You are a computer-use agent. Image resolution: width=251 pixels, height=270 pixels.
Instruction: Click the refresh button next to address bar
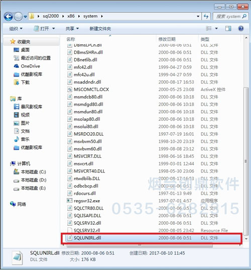(x=206, y=17)
